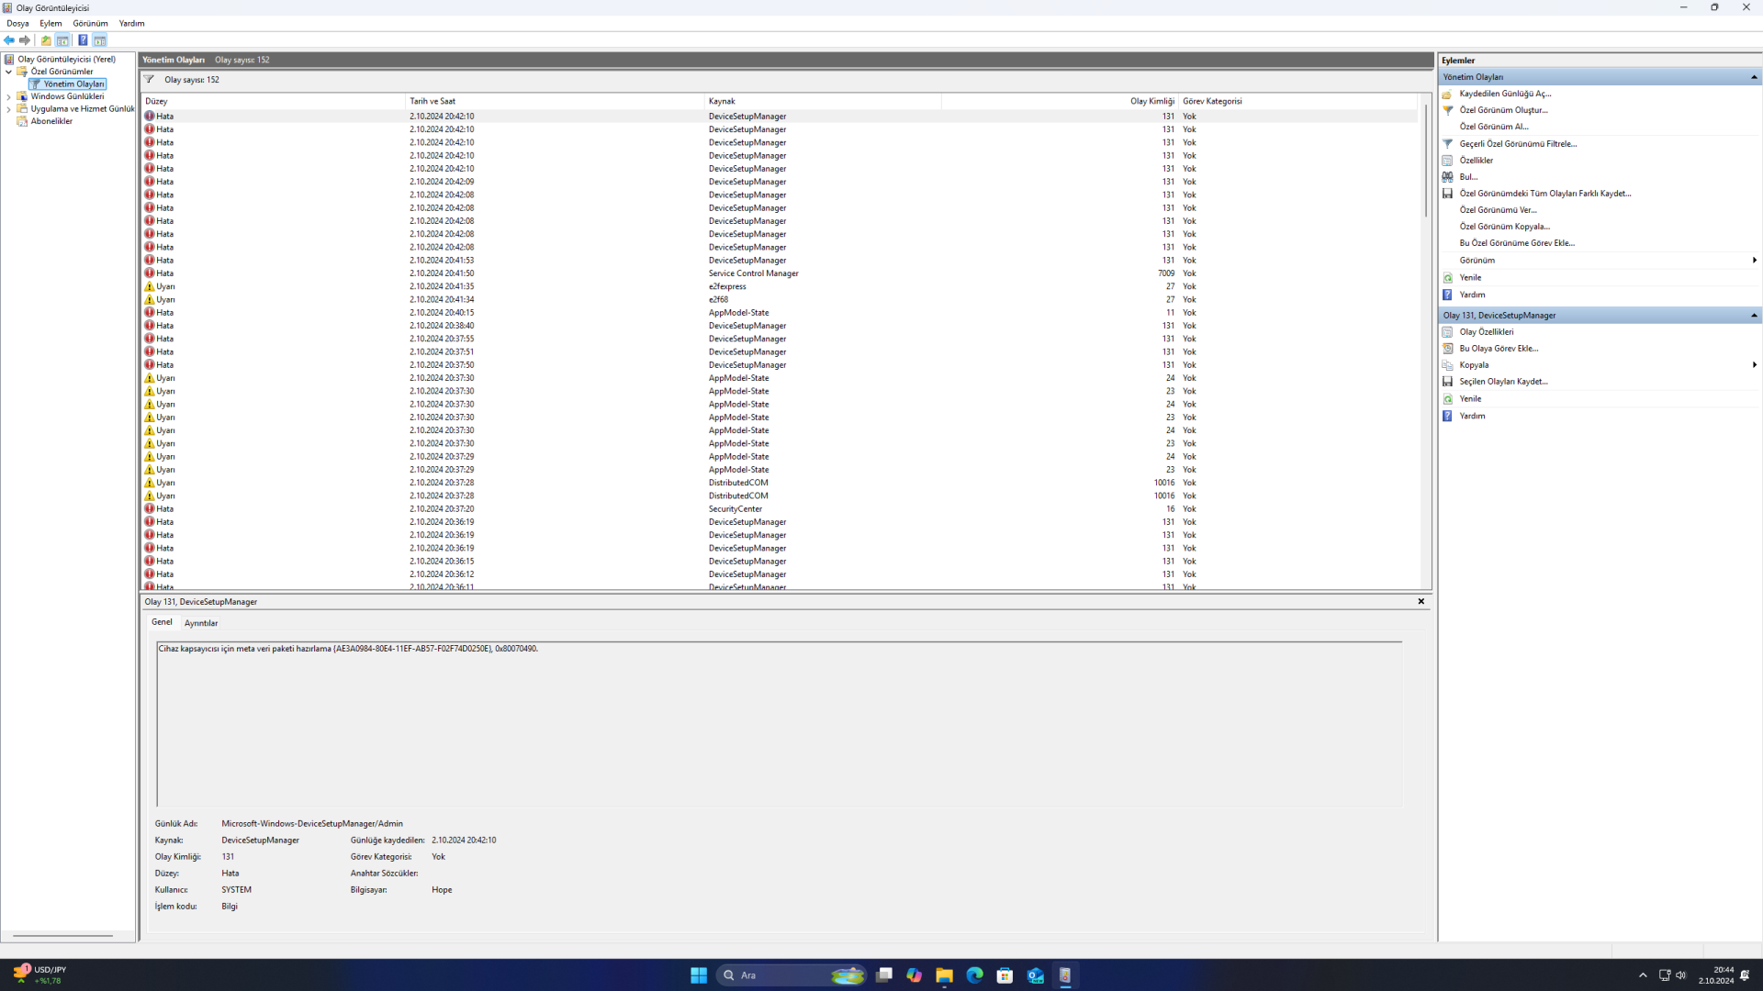Expand the Windows Günlükleri tree node
The image size is (1763, 991).
pyautogui.click(x=9, y=96)
